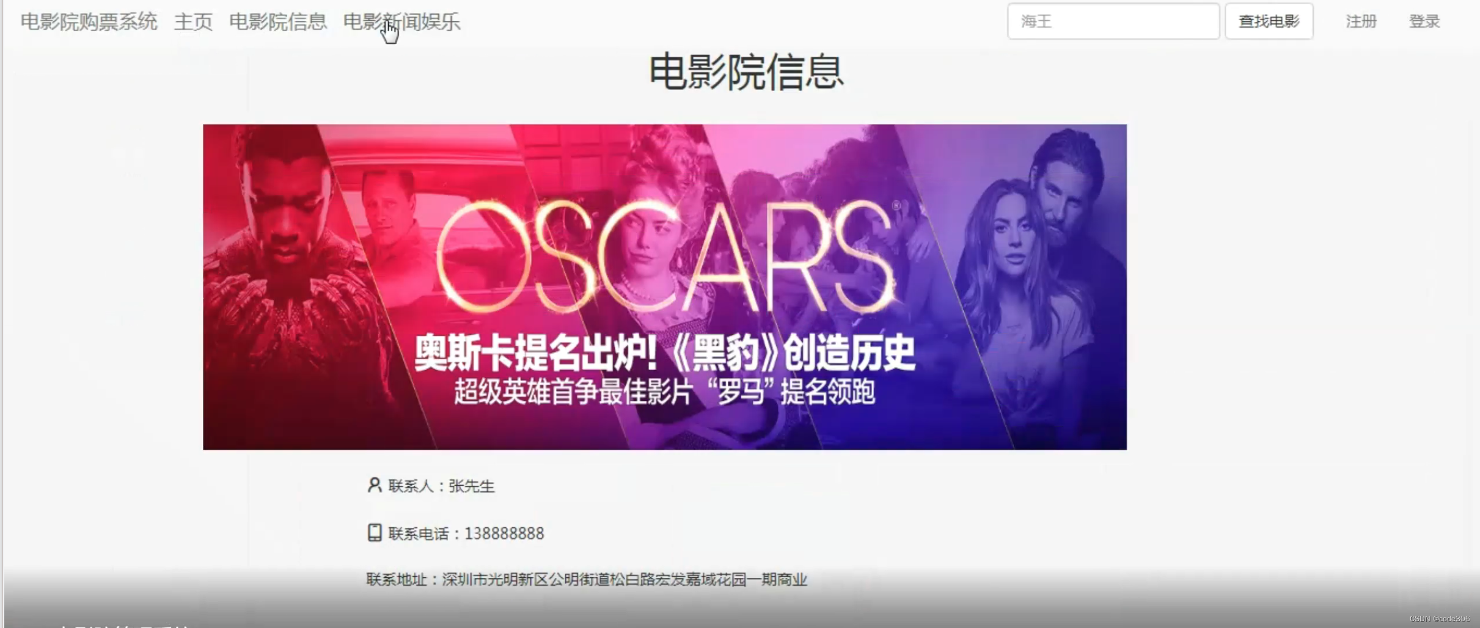Focus the movie search field showing 海王

coord(1113,21)
